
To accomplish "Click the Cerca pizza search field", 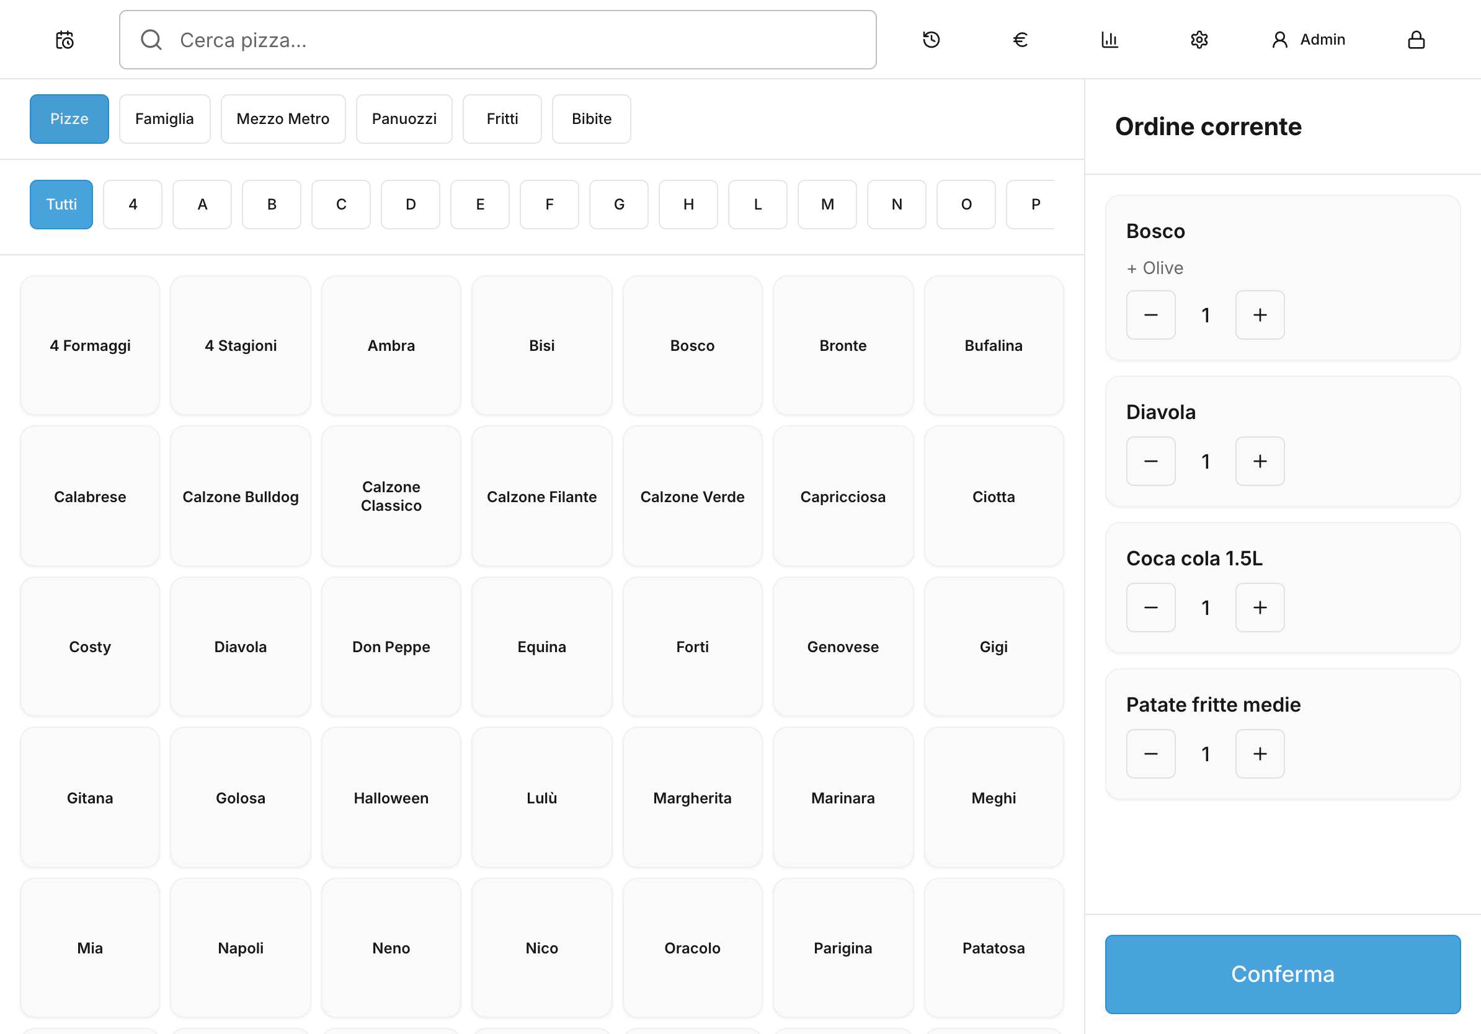I will [x=497, y=40].
